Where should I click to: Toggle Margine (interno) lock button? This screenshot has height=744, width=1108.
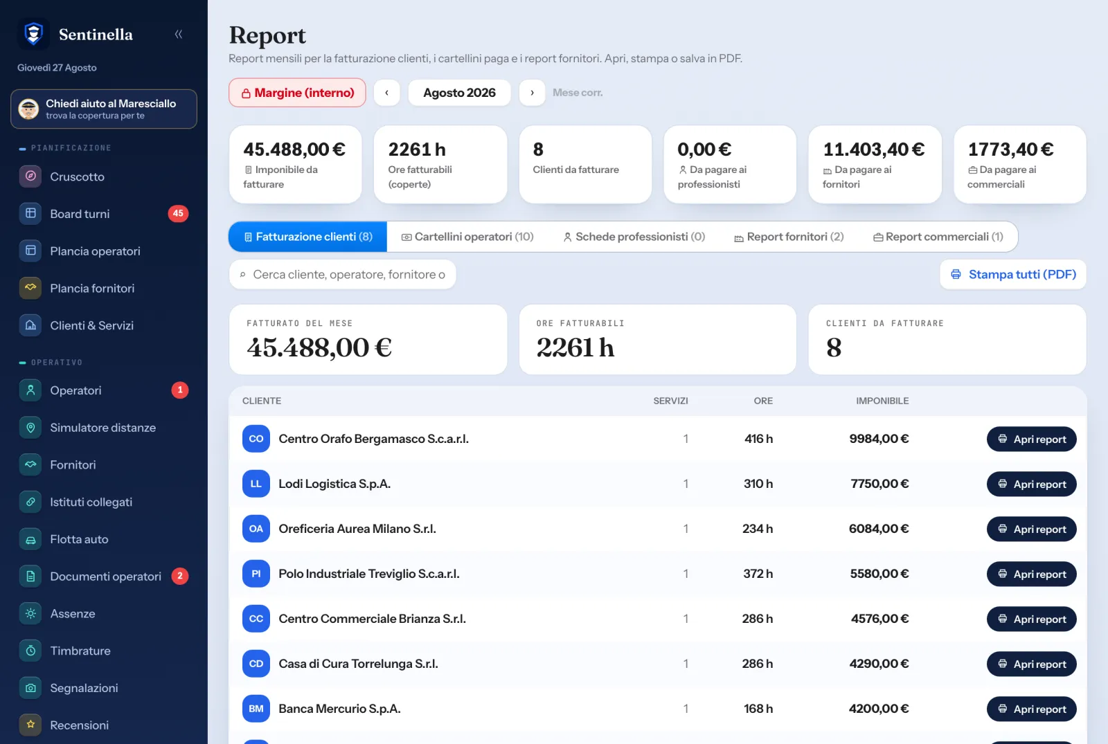pyautogui.click(x=297, y=93)
